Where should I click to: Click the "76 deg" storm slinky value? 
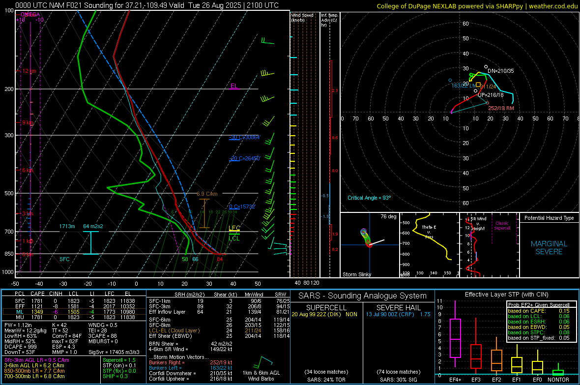388,216
